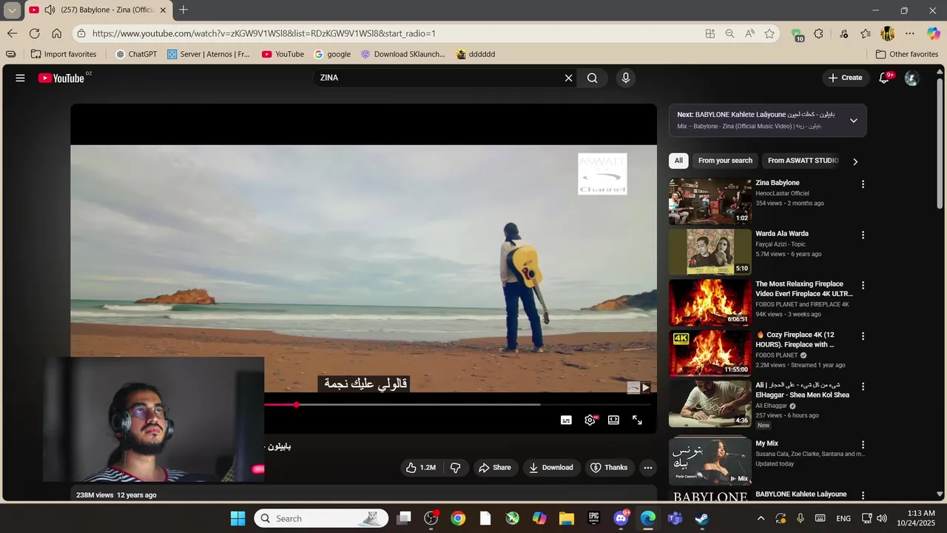
Task: Enter full screen on the video player
Action: point(637,420)
